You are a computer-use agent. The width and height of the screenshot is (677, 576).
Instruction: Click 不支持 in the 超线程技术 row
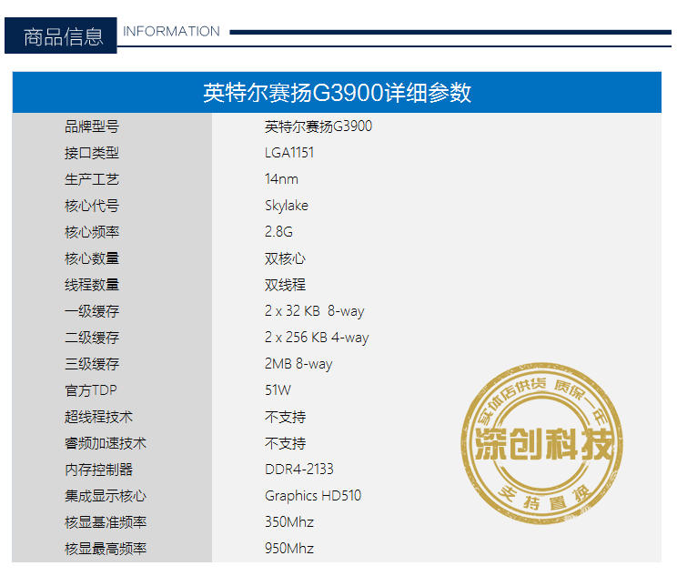pyautogui.click(x=285, y=417)
